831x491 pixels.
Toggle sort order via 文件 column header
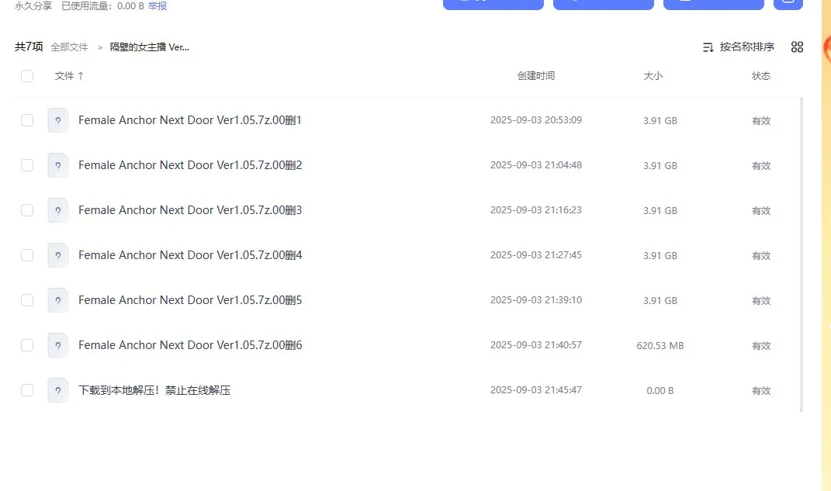69,76
